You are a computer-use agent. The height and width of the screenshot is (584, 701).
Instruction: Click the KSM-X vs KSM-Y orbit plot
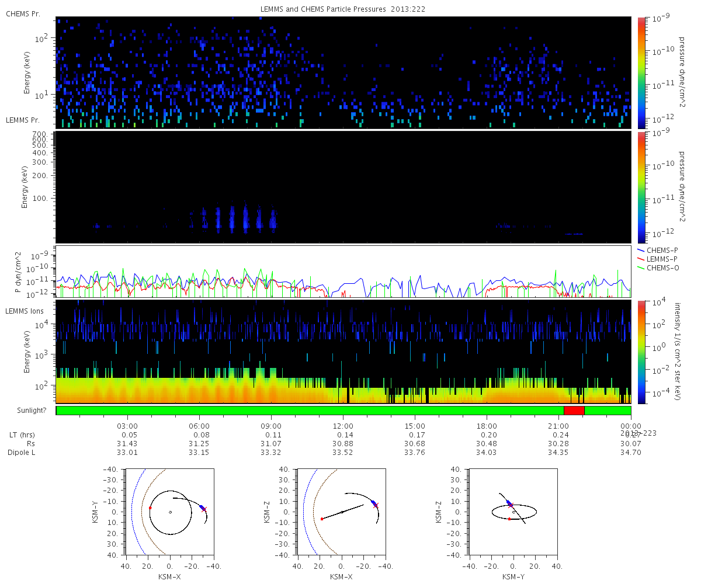170,512
